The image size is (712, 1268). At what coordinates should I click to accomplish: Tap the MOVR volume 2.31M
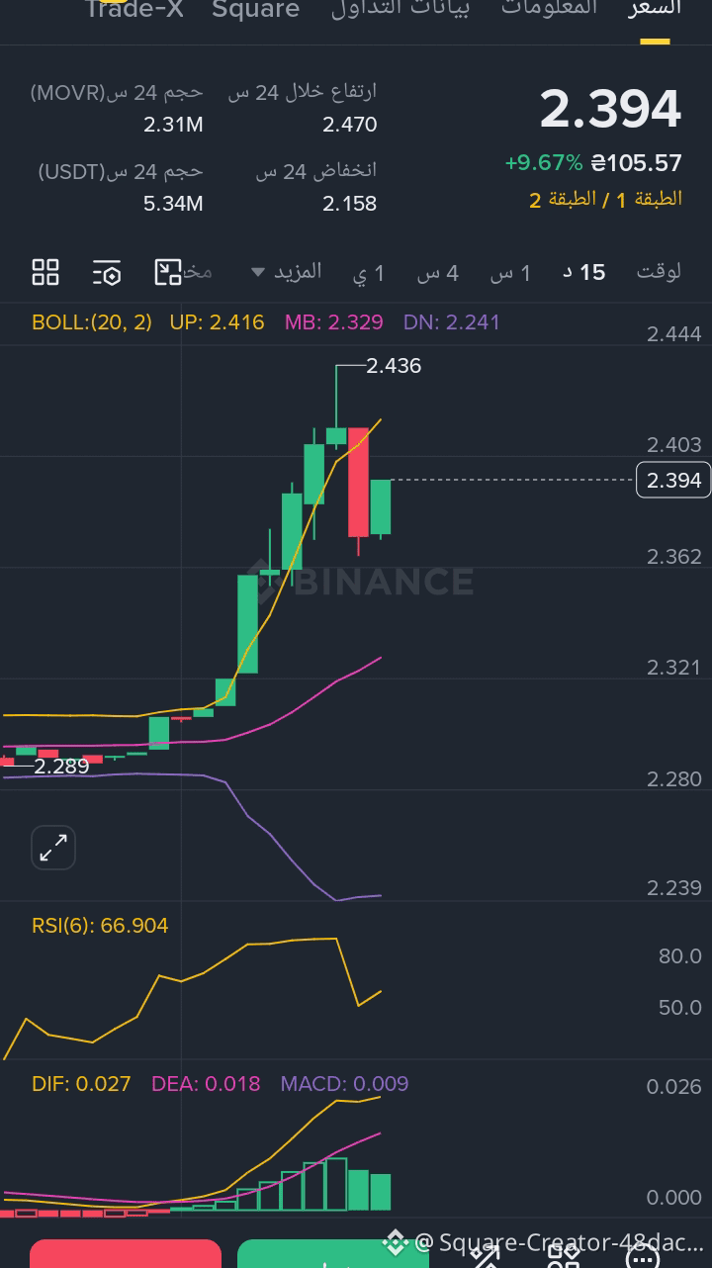173,125
